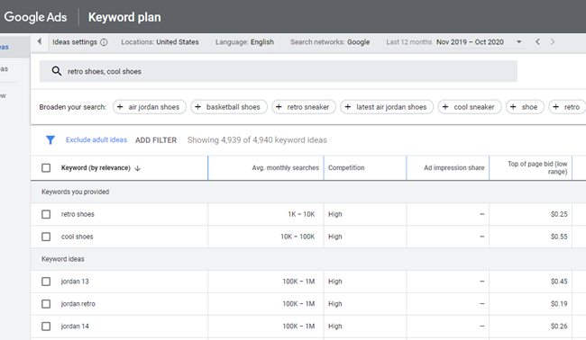The width and height of the screenshot is (586, 340).
Task: Click the plus icon on latest air jordan shoes
Action: pos(348,107)
